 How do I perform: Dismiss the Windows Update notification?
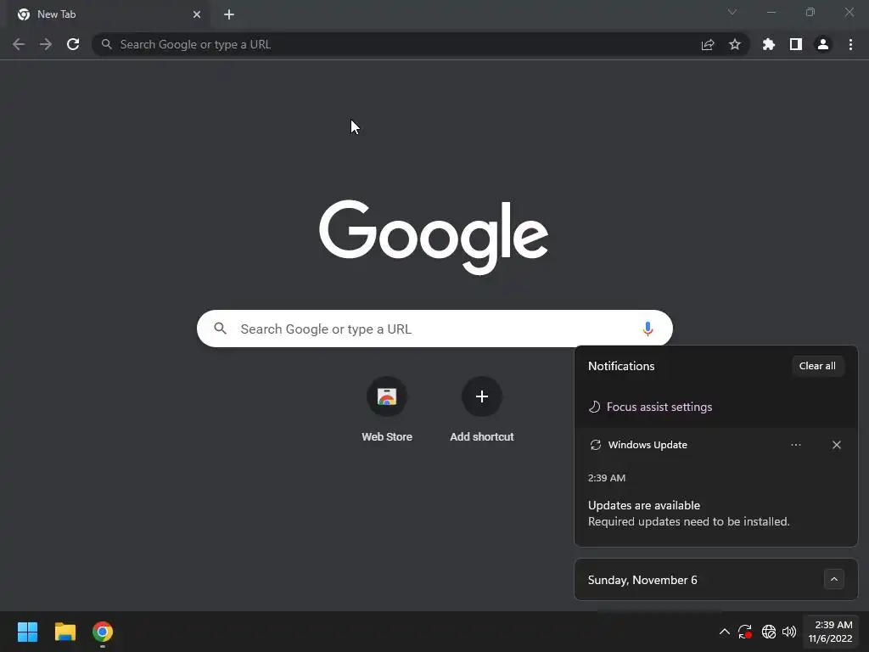tap(837, 445)
